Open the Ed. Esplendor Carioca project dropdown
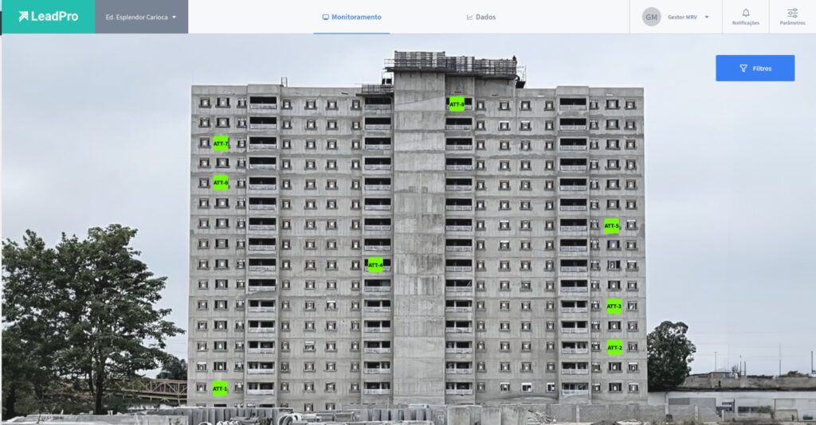This screenshot has width=816, height=425. pos(141,17)
